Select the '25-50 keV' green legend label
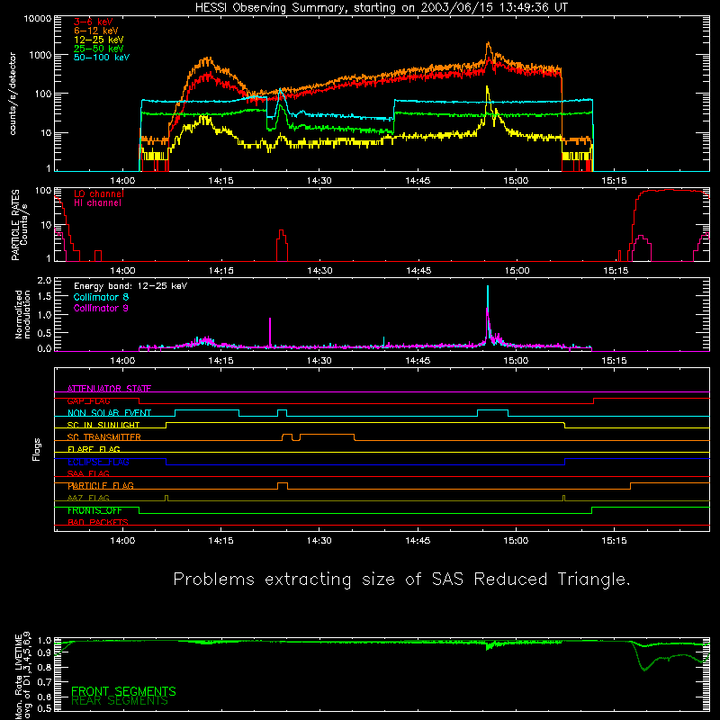Image resolution: width=720 pixels, height=720 pixels. click(x=98, y=49)
